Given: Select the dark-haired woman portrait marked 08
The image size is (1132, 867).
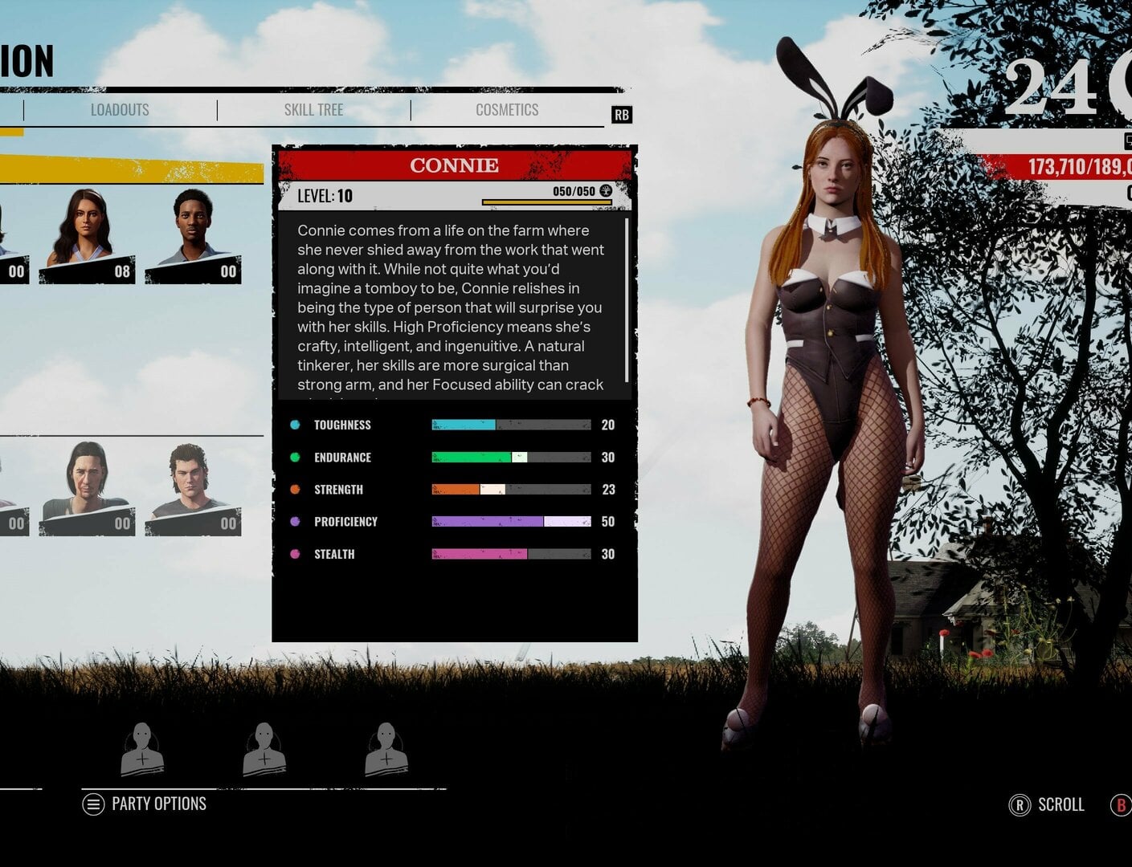Looking at the screenshot, I should [x=87, y=236].
